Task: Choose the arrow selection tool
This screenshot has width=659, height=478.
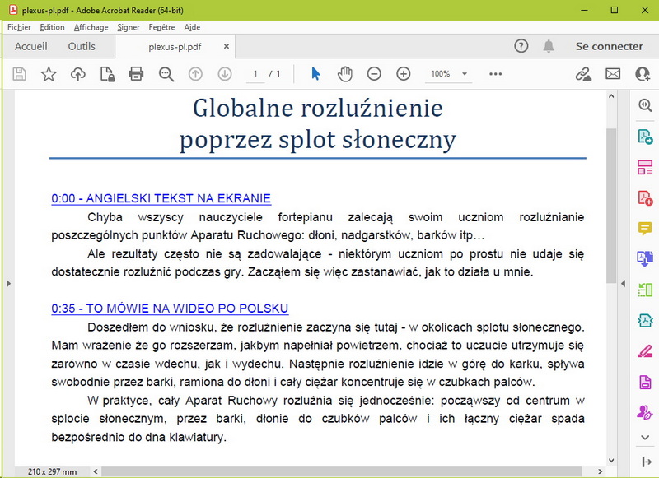Action: (315, 74)
